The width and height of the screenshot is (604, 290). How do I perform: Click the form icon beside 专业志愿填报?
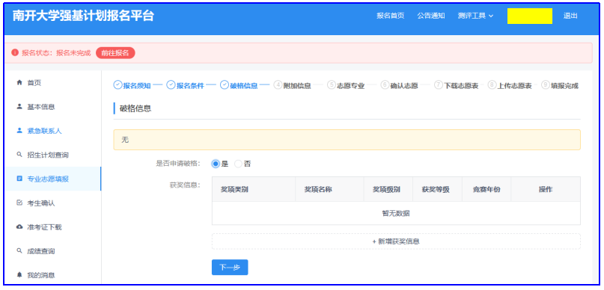click(19, 179)
